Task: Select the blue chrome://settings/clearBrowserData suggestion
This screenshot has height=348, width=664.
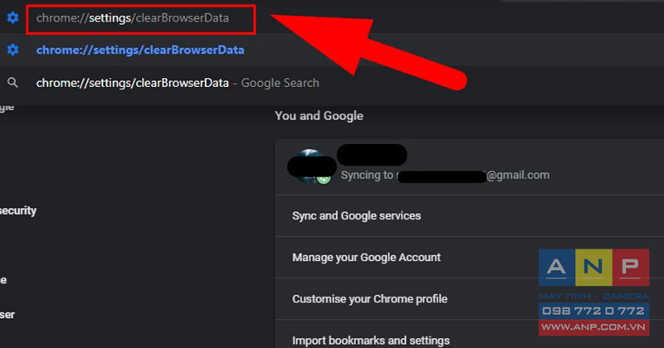Action: [140, 50]
